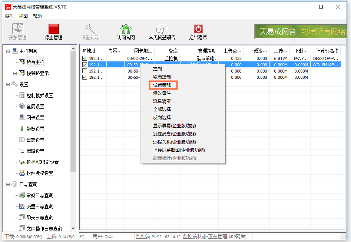This screenshot has height=242, width=351.
Task: Click the 常规日志查询 icon
Action: point(22,195)
